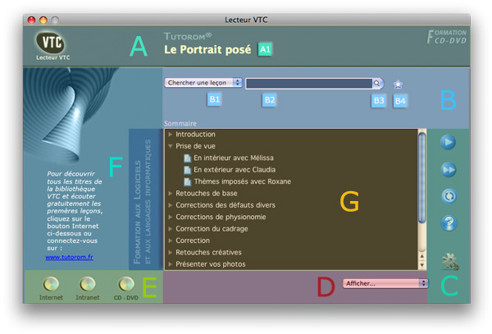Open the 'Afficher...' dropdown
The height and width of the screenshot is (334, 492).
[x=385, y=283]
